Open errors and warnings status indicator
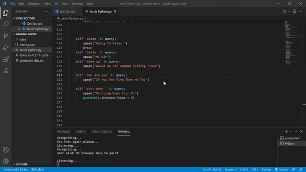This screenshot has height=172, width=306. point(37,170)
